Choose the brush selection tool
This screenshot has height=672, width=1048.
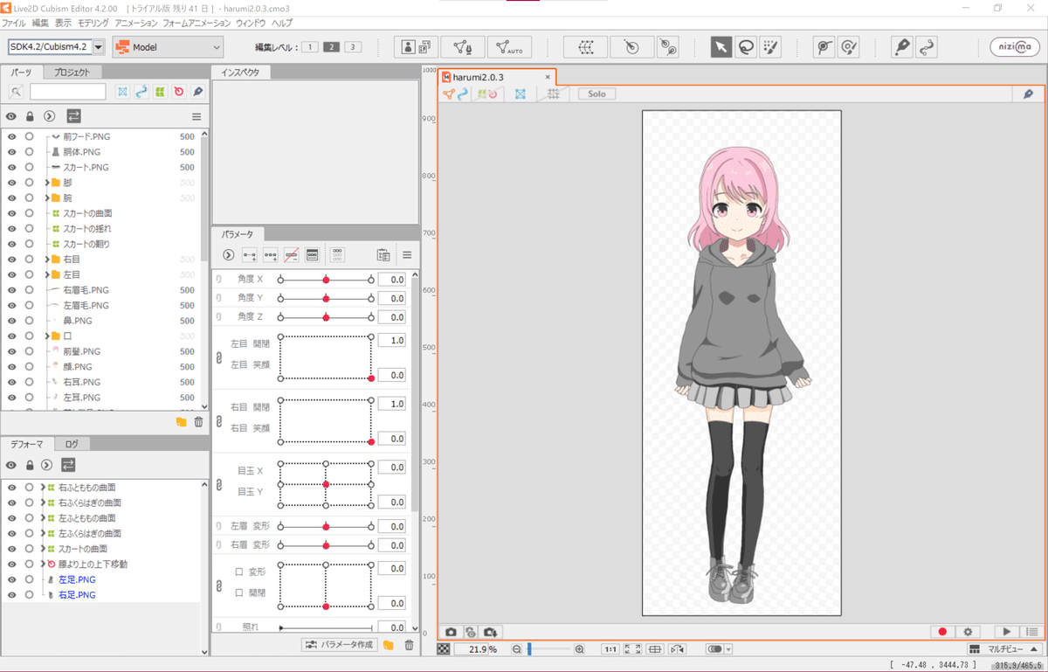click(769, 47)
